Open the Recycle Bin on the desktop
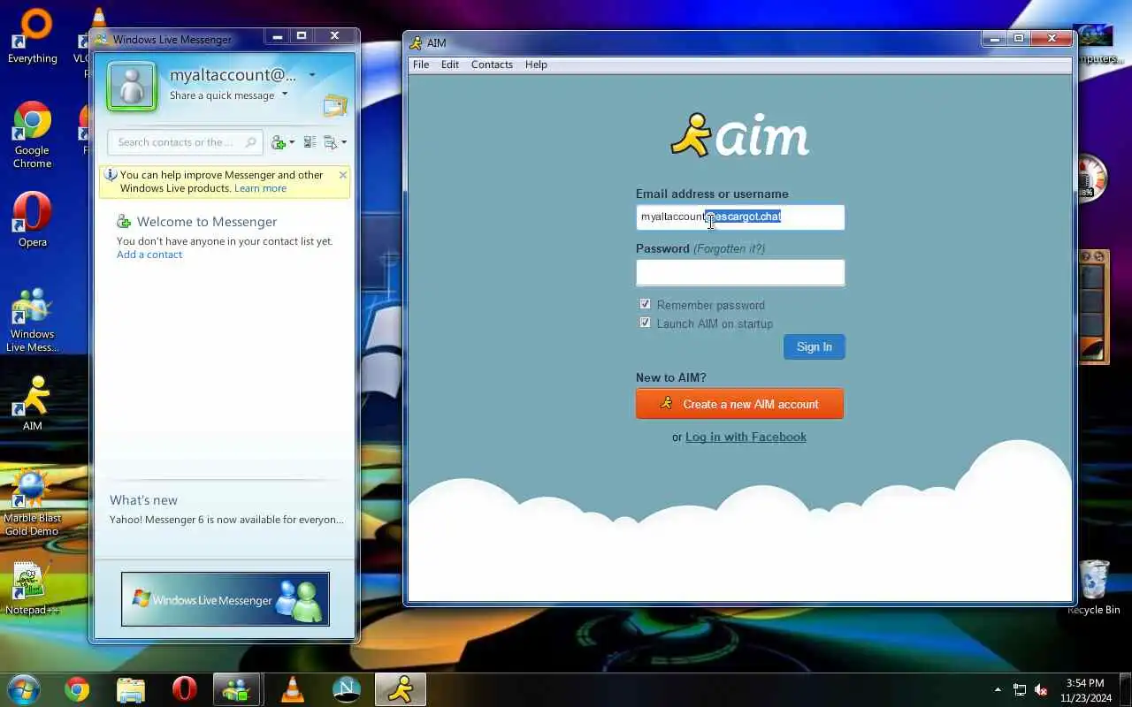This screenshot has height=707, width=1132. [1094, 587]
